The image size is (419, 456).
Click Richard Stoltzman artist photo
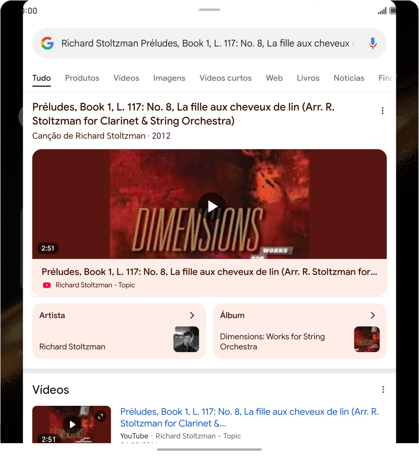click(x=186, y=339)
